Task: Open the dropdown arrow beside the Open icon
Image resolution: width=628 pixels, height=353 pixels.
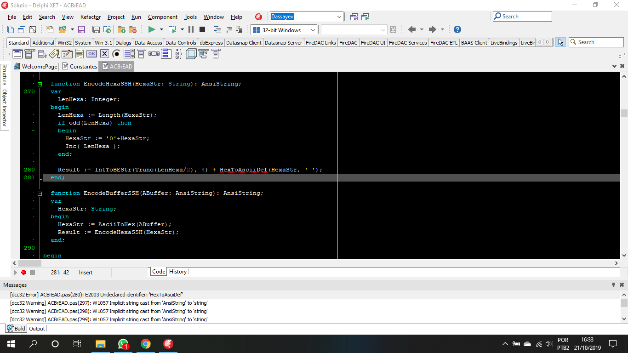Action: pos(72,30)
